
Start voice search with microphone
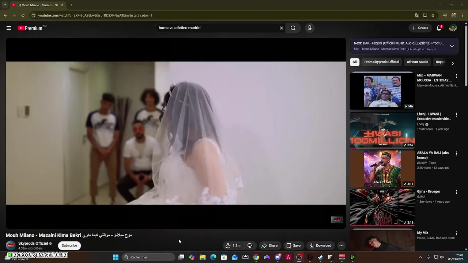[x=310, y=28]
